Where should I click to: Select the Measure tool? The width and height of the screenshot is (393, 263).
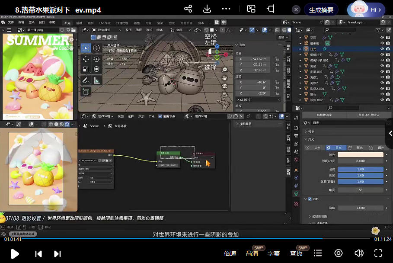tap(96, 80)
